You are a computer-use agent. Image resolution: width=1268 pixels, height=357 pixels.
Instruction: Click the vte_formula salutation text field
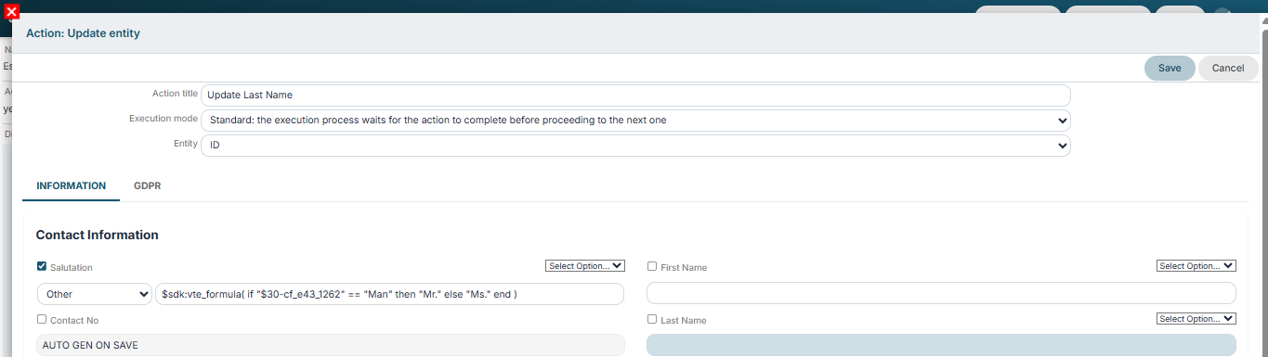click(x=390, y=293)
